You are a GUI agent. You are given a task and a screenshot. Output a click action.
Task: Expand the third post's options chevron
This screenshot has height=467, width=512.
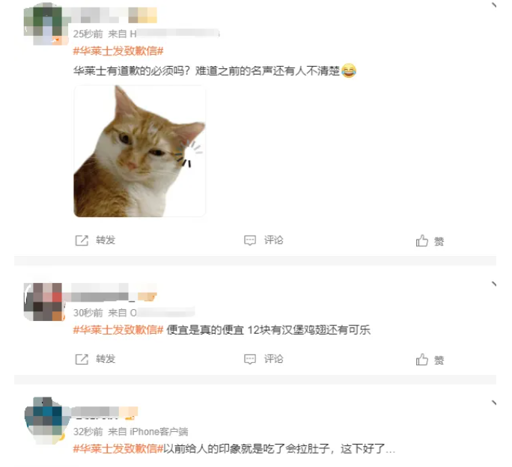(x=494, y=403)
